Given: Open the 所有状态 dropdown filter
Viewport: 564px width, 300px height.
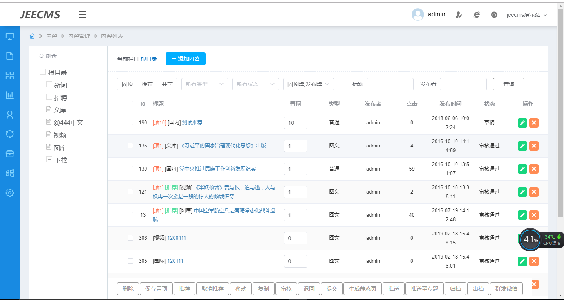Looking at the screenshot, I should (255, 84).
